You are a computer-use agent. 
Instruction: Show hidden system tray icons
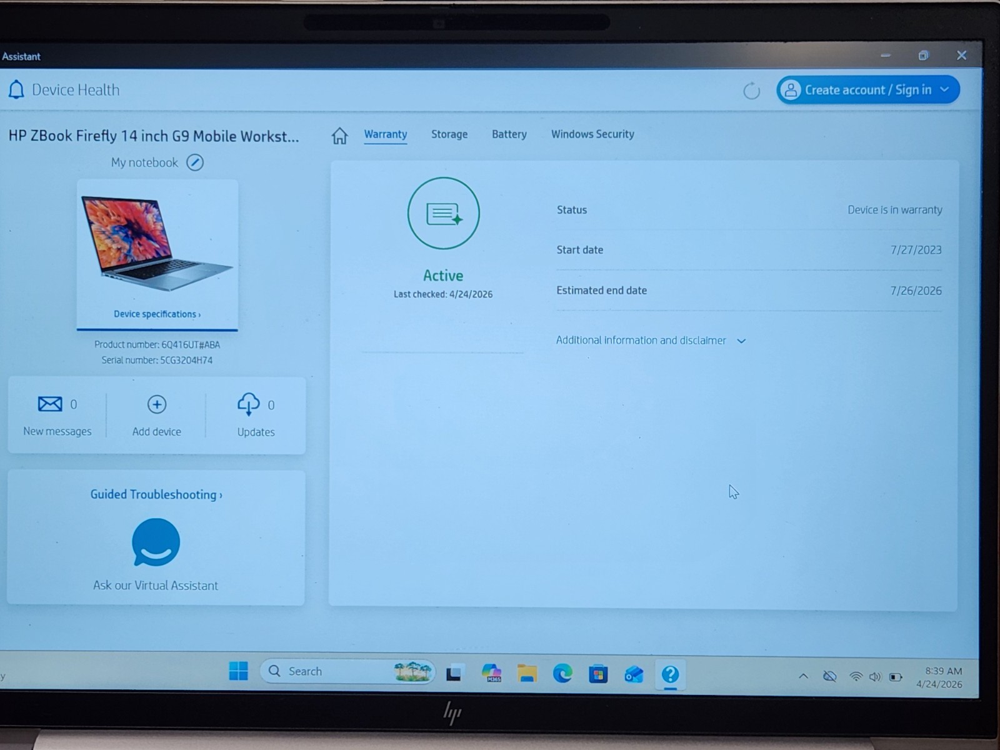tap(804, 676)
